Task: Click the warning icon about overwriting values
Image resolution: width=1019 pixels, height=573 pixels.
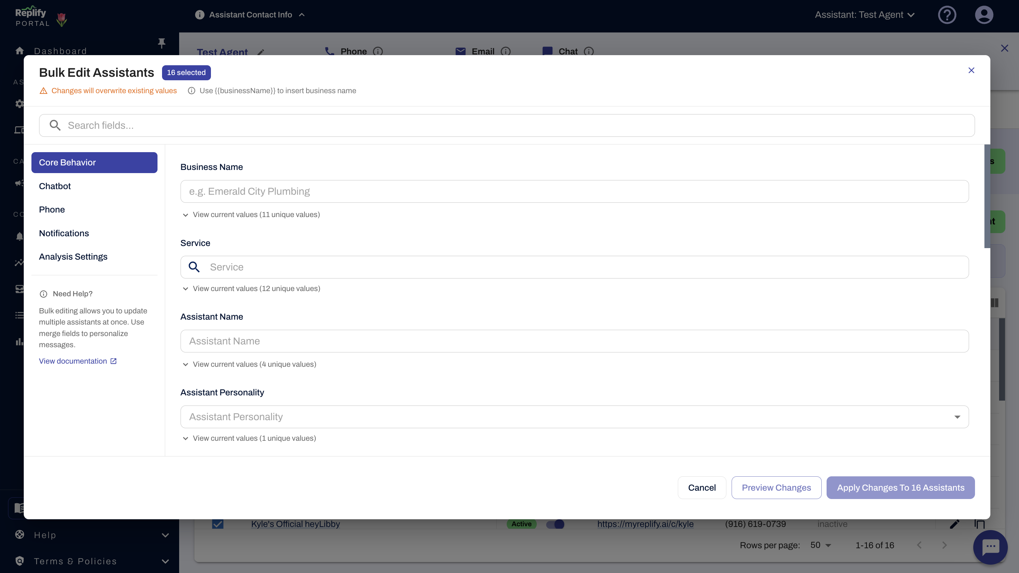Action: [43, 90]
